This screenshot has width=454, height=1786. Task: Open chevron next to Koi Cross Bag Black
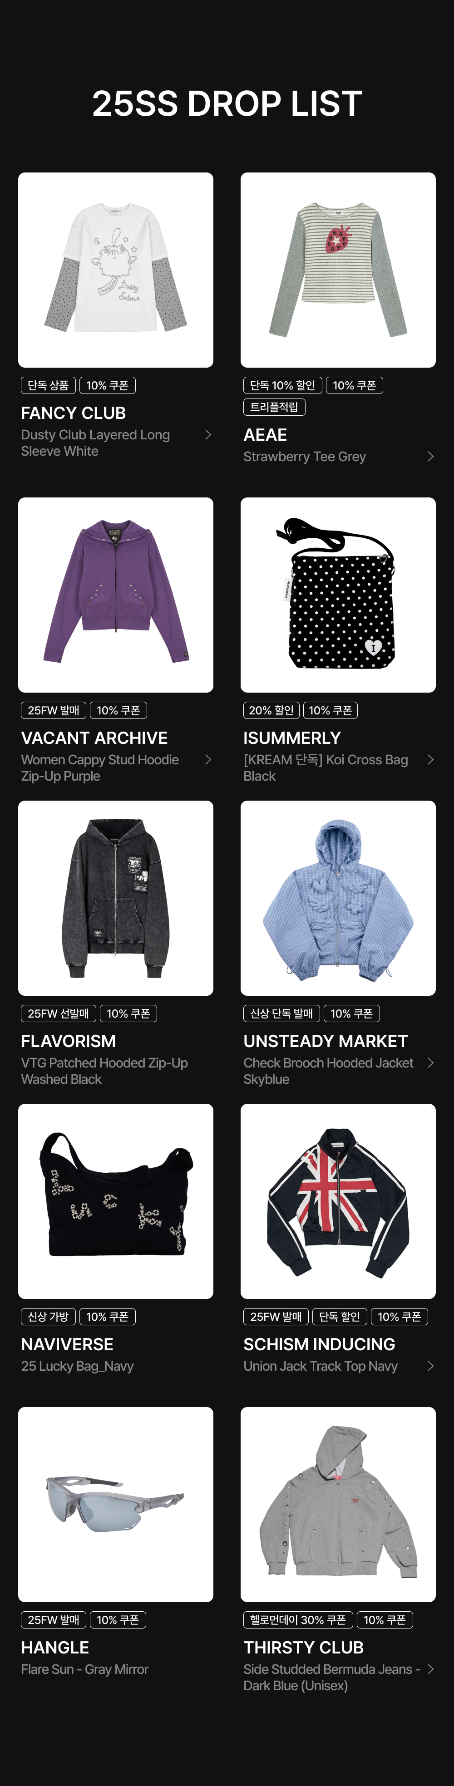pyautogui.click(x=430, y=759)
